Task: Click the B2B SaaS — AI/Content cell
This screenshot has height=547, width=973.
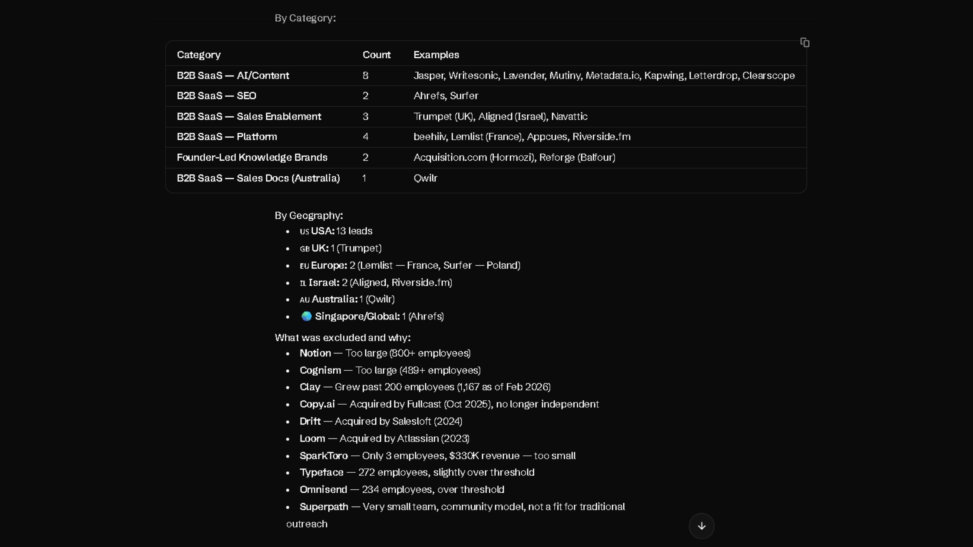Action: (233, 76)
